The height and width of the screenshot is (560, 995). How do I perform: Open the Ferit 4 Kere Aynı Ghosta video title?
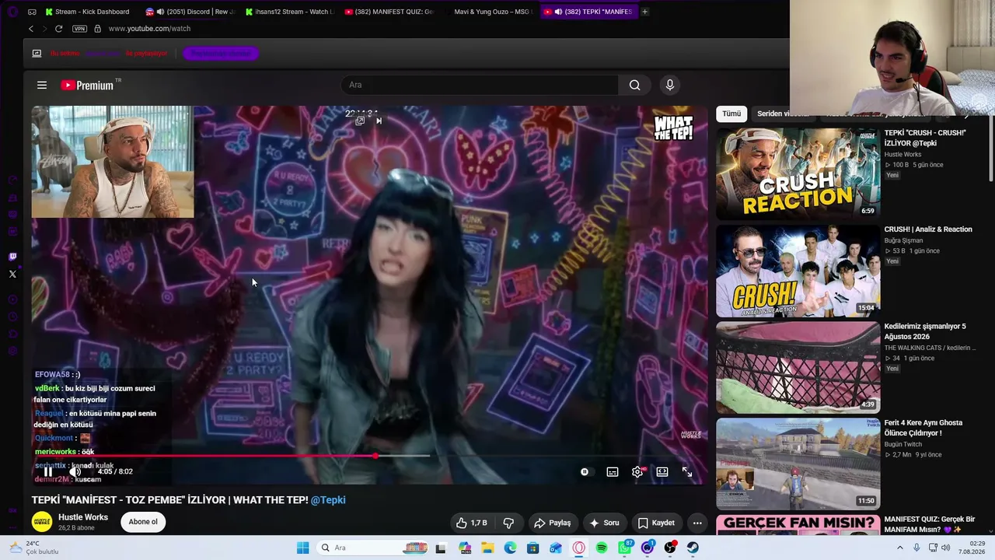coord(923,428)
